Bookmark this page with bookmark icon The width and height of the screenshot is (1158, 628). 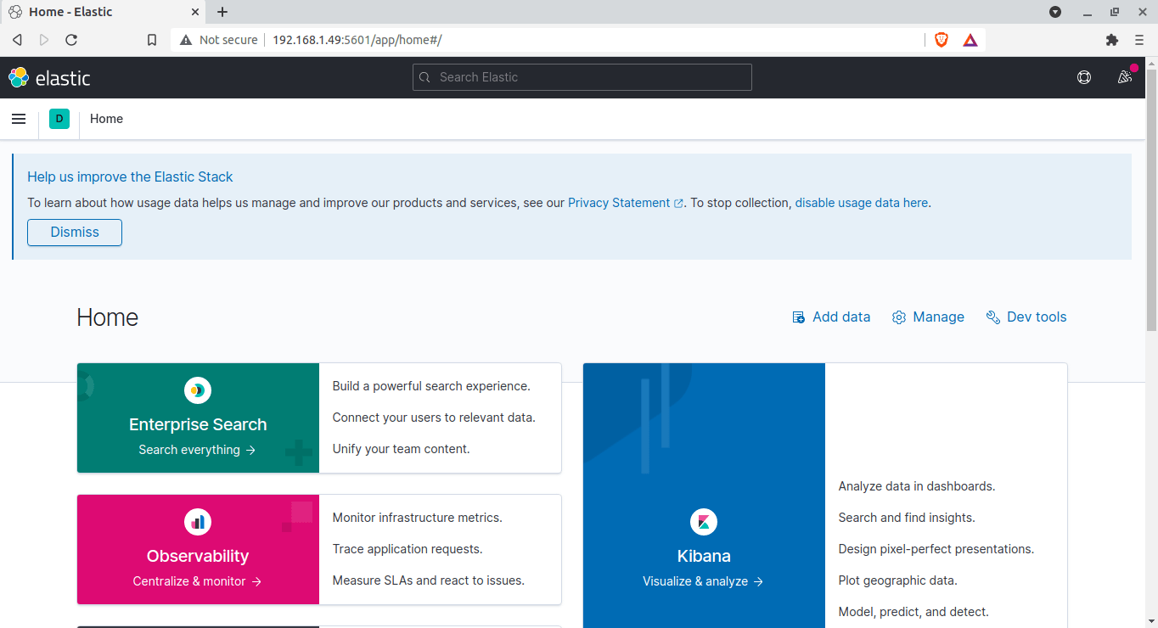pyautogui.click(x=152, y=40)
